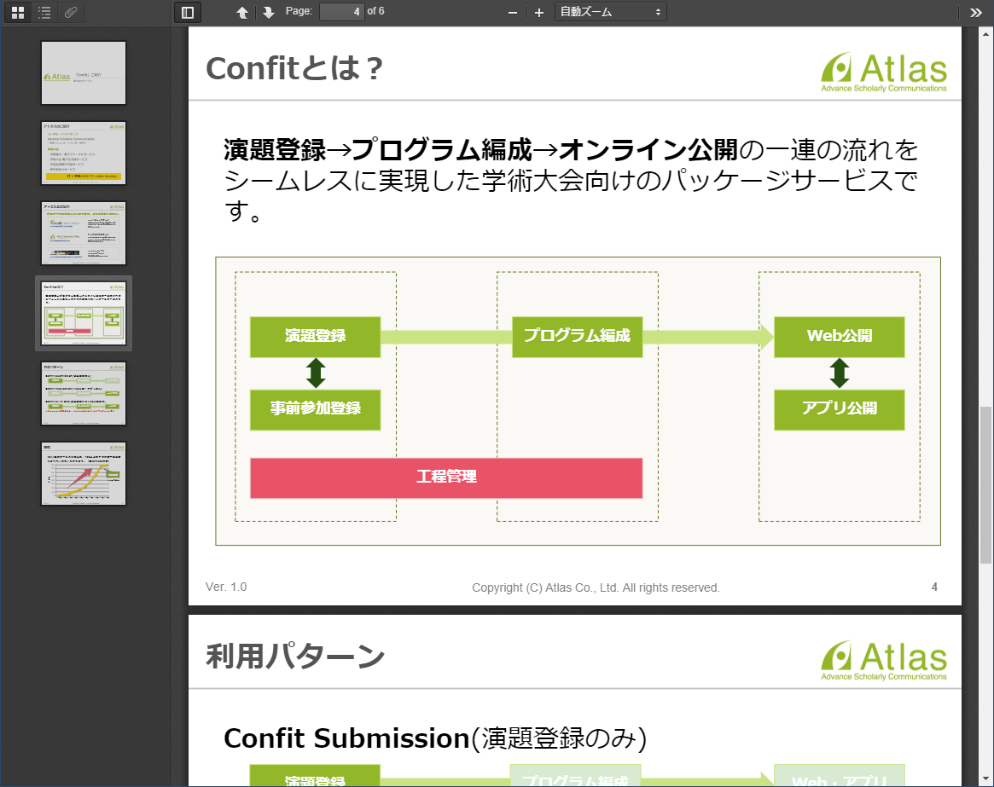Open page 3 thumbnail
This screenshot has height=787, width=994.
[84, 233]
